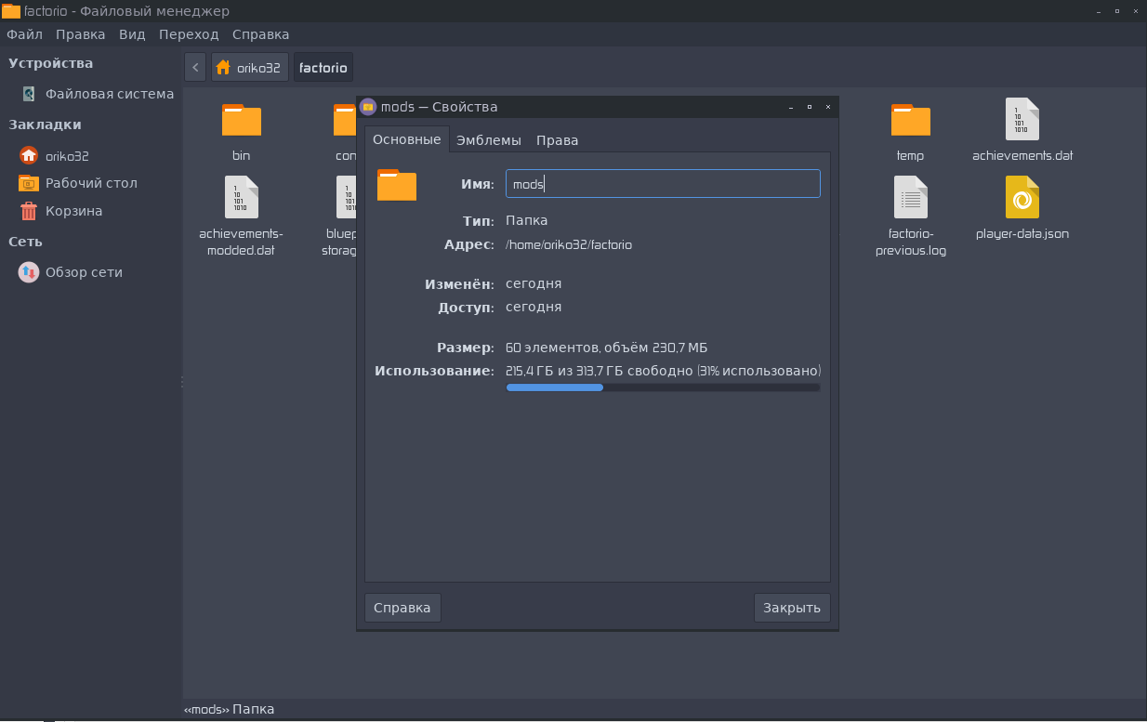
Task: Click the Имя text field containing mods
Action: (663, 184)
